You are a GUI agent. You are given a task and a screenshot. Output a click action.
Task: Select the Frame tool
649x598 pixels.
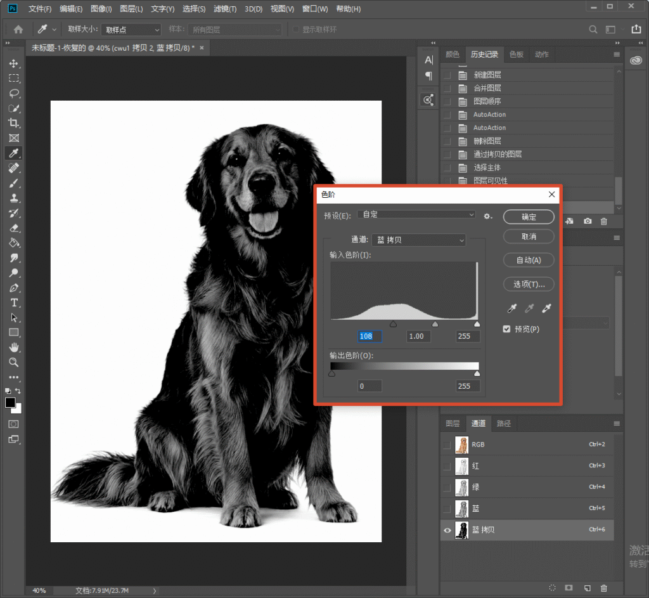click(x=14, y=138)
